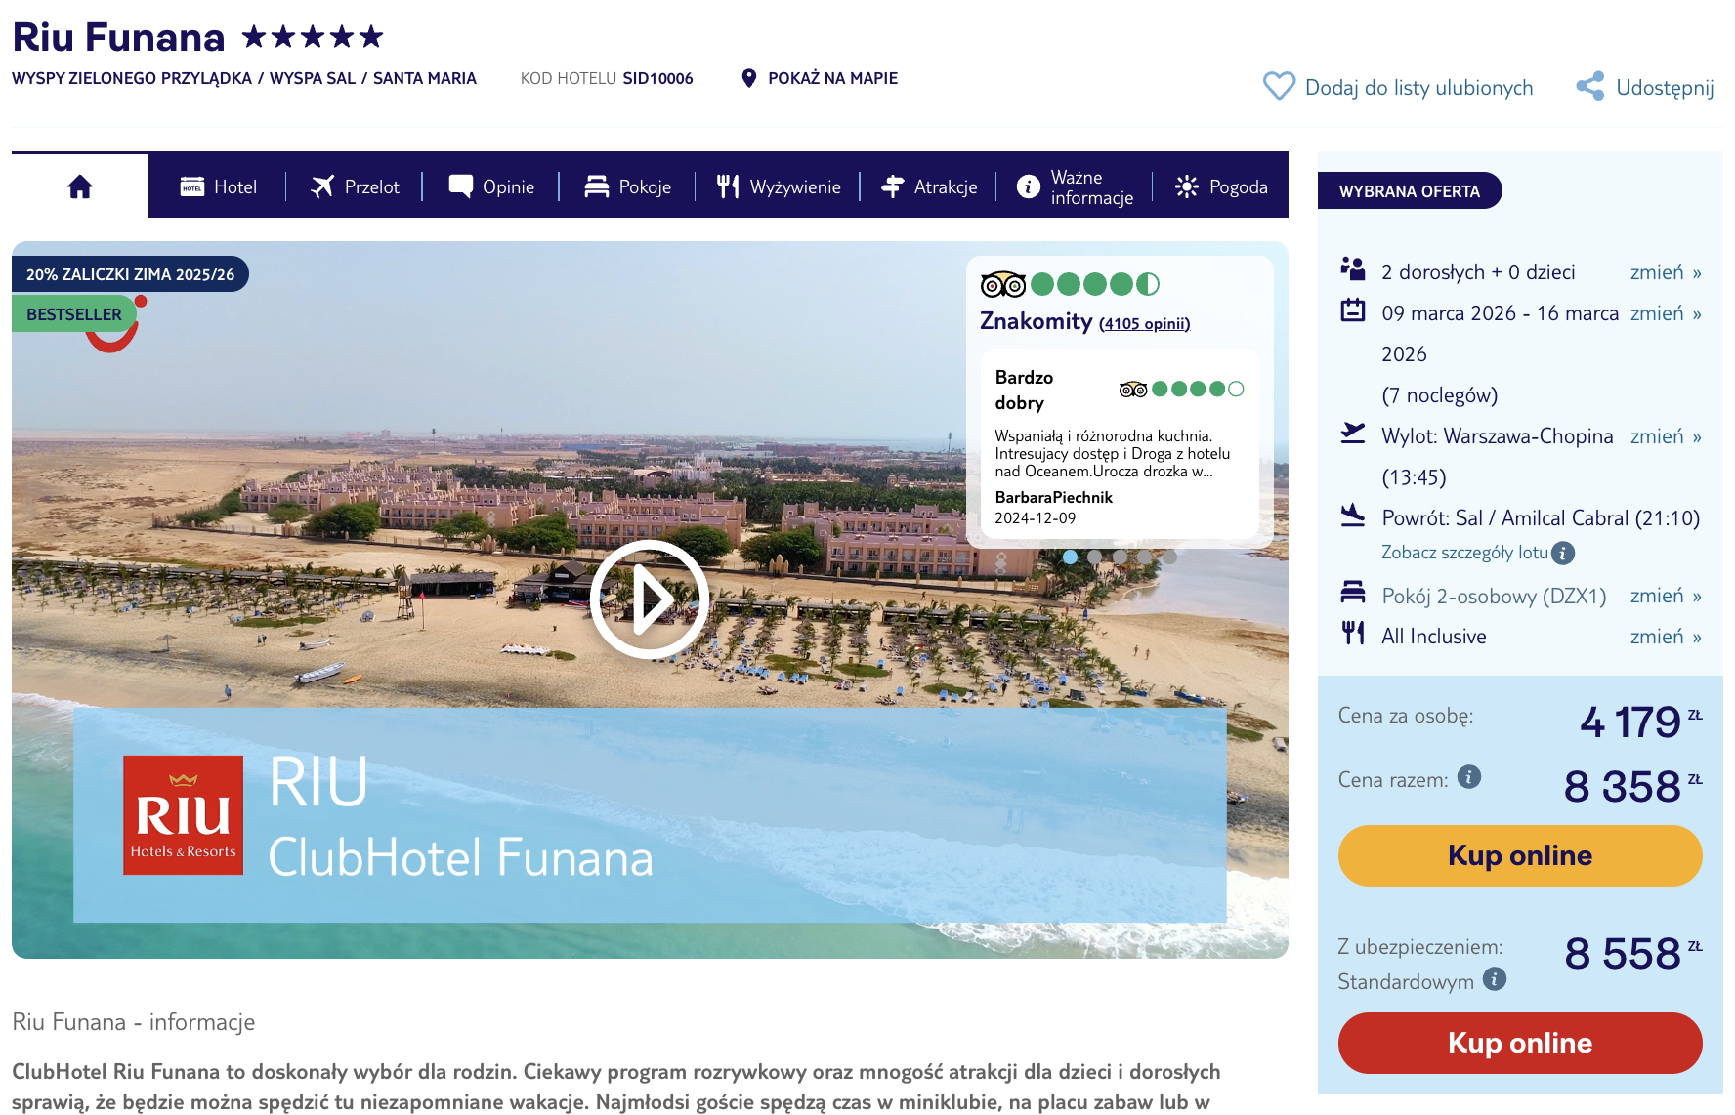Click the share icon

1590,87
